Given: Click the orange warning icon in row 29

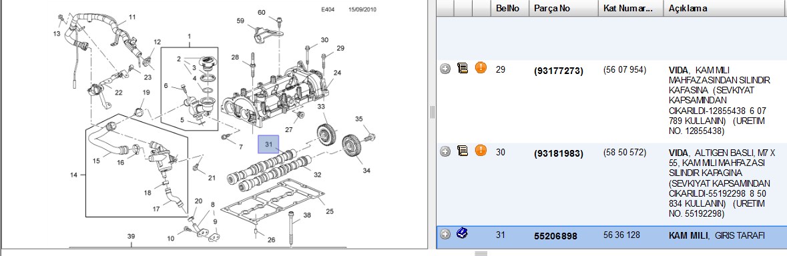Looking at the screenshot, I should (481, 67).
